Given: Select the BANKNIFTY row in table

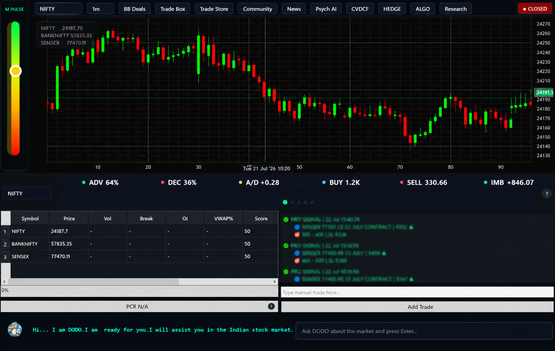Looking at the screenshot, I should click(x=140, y=244).
